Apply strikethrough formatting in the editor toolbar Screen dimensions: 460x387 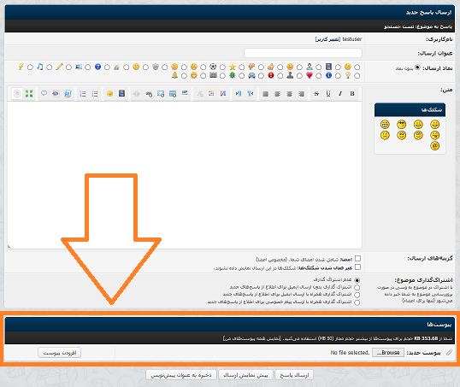pyautogui.click(x=316, y=94)
